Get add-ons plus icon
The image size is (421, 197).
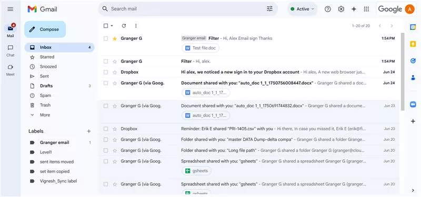tap(413, 121)
